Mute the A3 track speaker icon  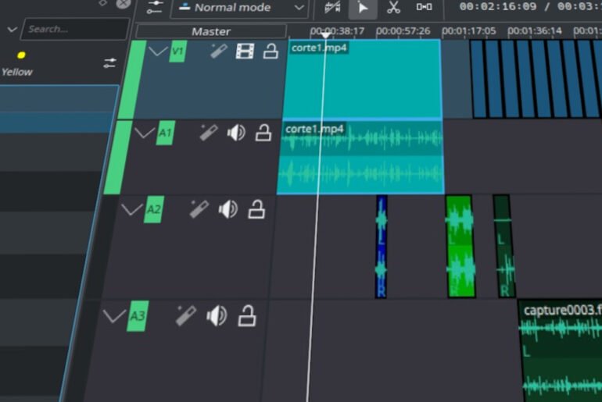click(216, 315)
